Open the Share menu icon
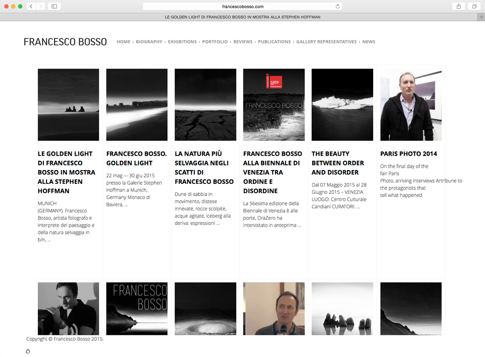The height and width of the screenshot is (357, 485). pyautogui.click(x=459, y=6)
